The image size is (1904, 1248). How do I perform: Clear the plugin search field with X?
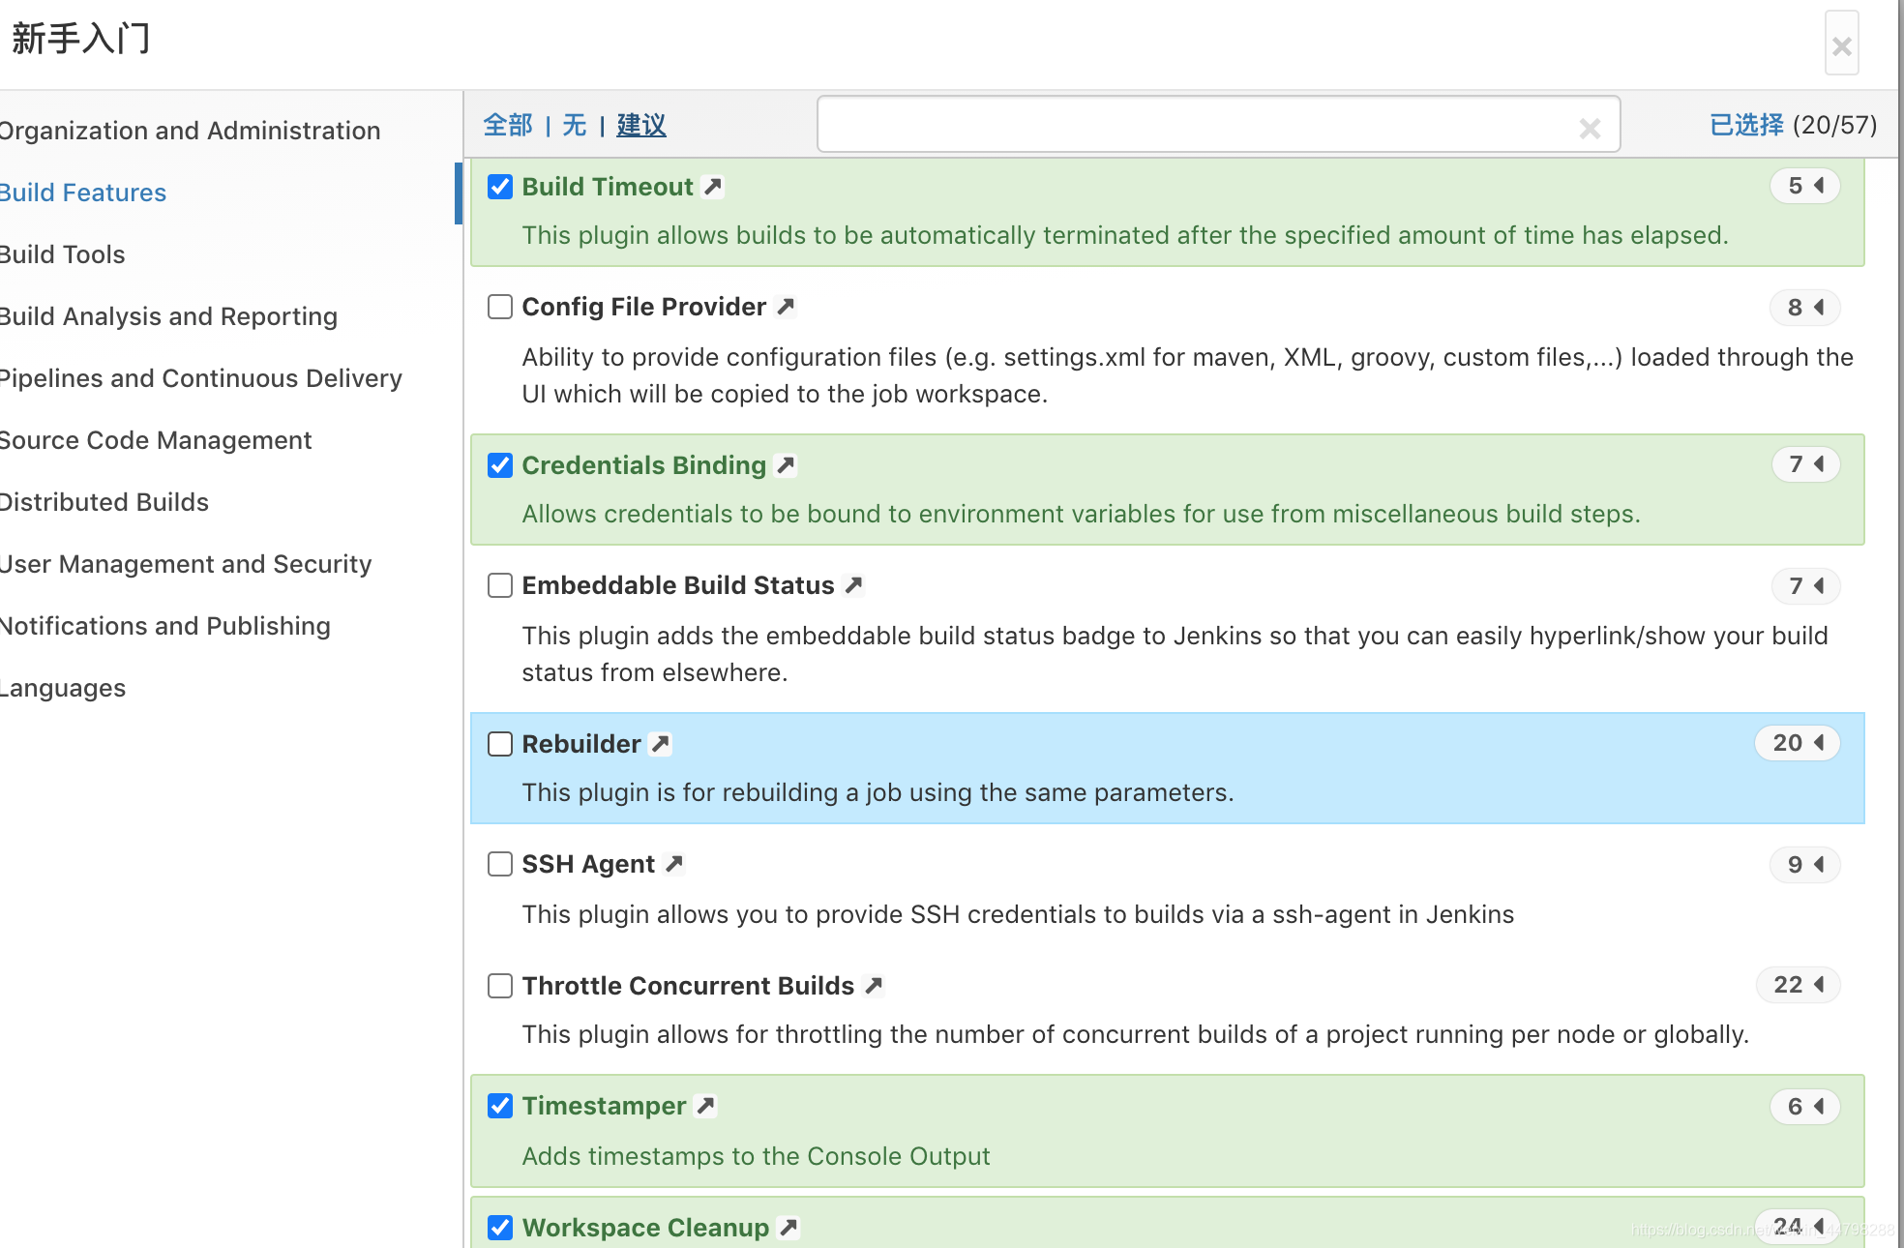click(x=1590, y=128)
